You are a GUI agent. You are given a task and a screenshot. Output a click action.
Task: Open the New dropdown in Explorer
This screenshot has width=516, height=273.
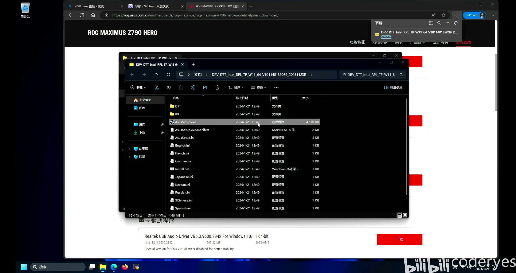[138, 87]
